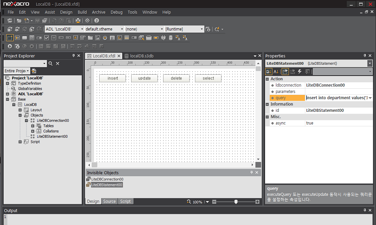
Task: Pin the Invisible Objects panel
Action: click(x=251, y=172)
